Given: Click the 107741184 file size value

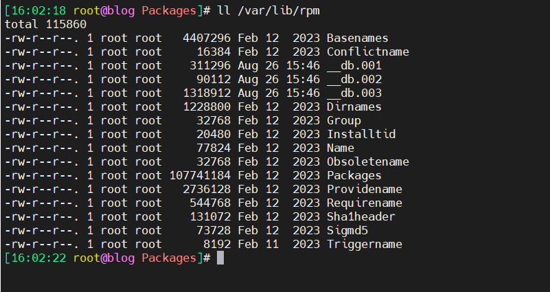Looking at the screenshot, I should 200,175.
